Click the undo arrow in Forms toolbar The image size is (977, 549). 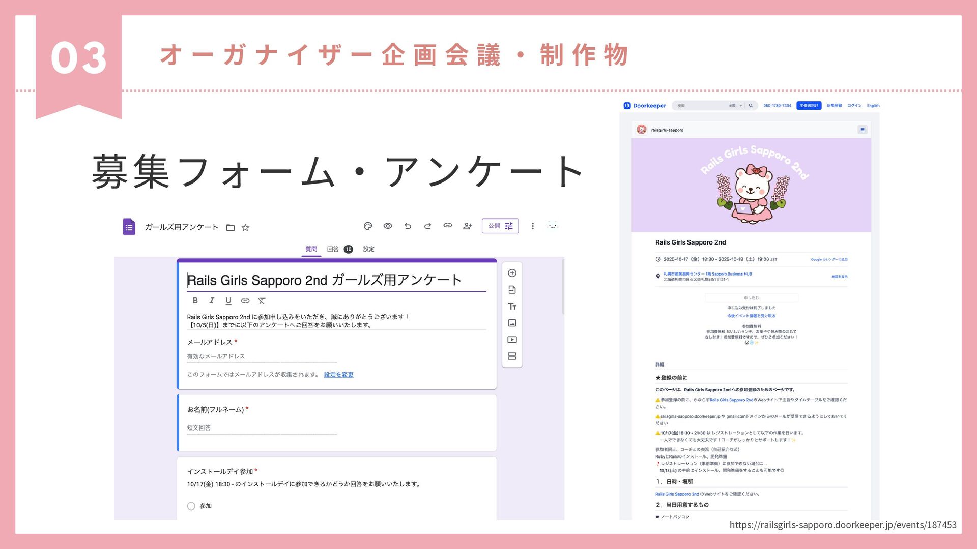pyautogui.click(x=408, y=226)
